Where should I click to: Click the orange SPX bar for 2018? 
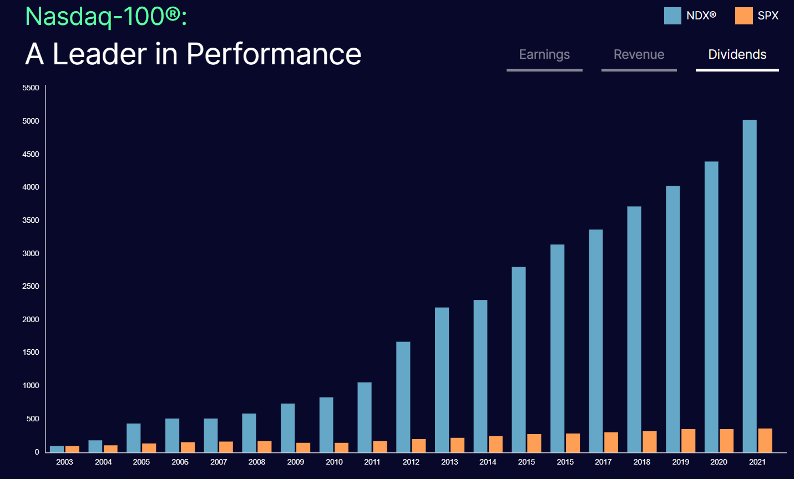pyautogui.click(x=650, y=441)
